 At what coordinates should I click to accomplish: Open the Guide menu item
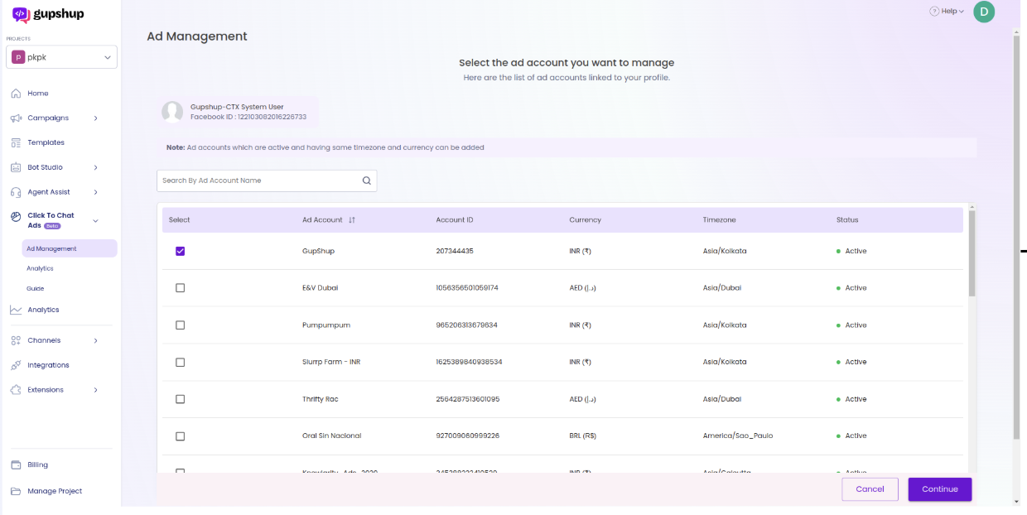35,289
